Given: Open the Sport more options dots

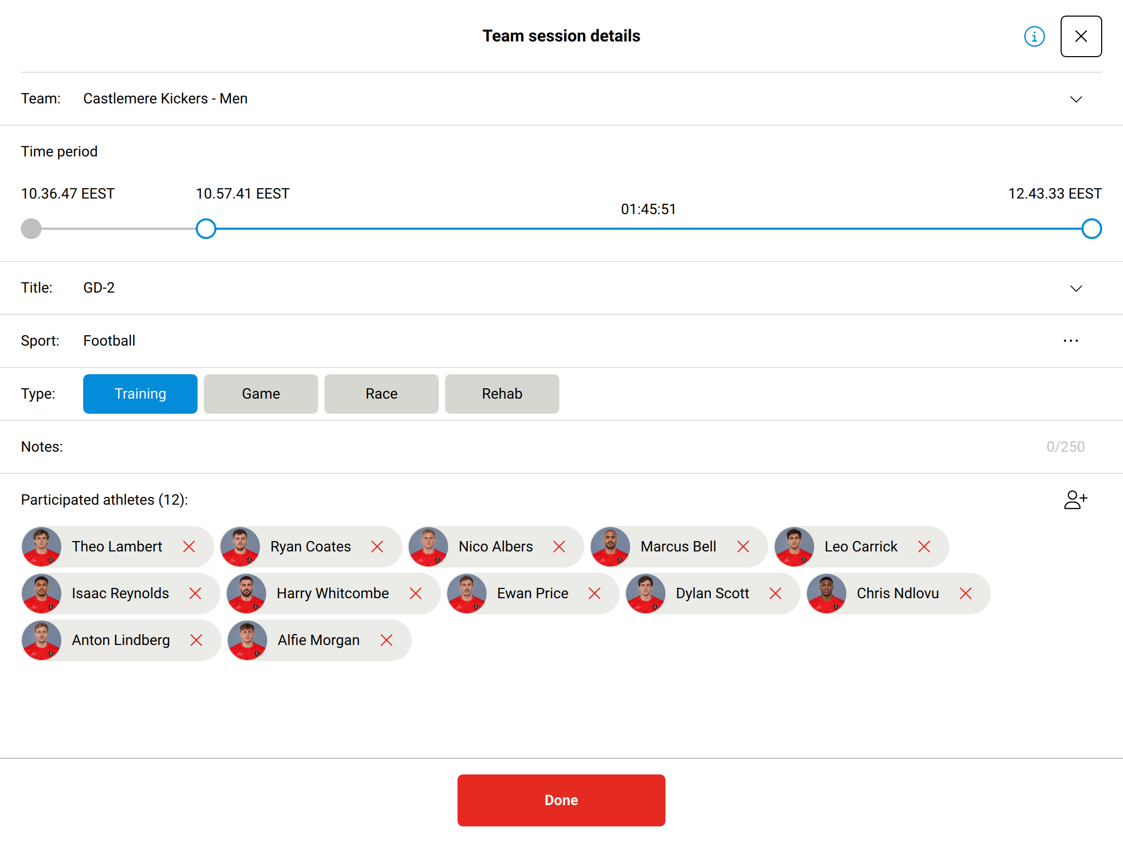Looking at the screenshot, I should pos(1070,341).
